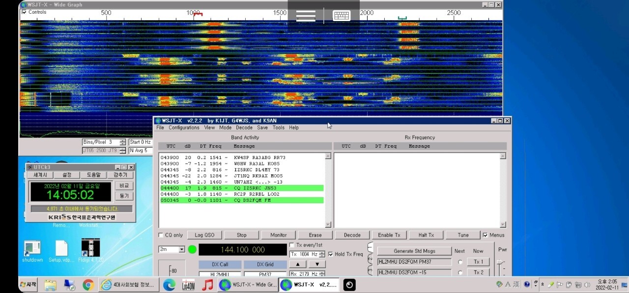The image size is (629, 293).
Task: Toggle the Controls checkbox in Wide Graph
Action: point(24,12)
